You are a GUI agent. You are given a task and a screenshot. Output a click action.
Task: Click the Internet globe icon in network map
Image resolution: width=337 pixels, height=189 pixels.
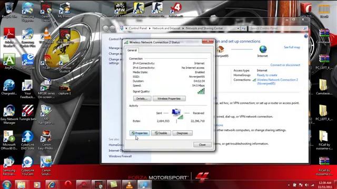(263, 49)
